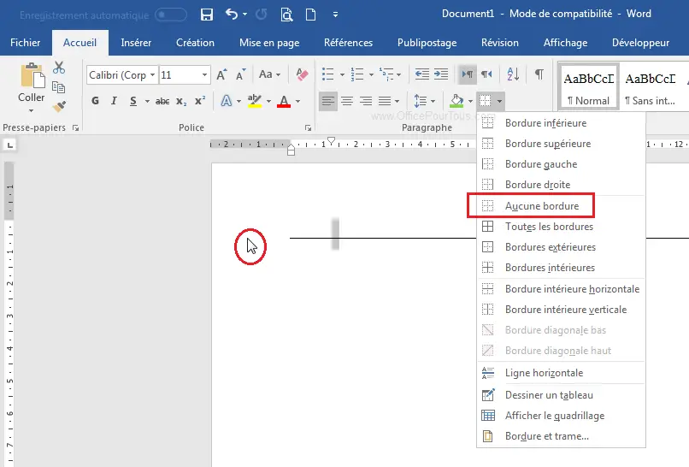Image resolution: width=689 pixels, height=467 pixels.
Task: Activate the format painter brush
Action: pyautogui.click(x=59, y=106)
